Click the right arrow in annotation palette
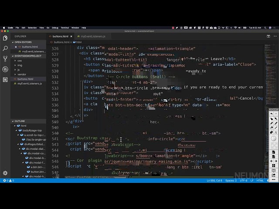 coord(276,161)
